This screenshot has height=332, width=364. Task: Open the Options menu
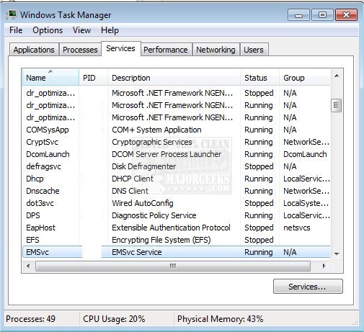(48, 30)
